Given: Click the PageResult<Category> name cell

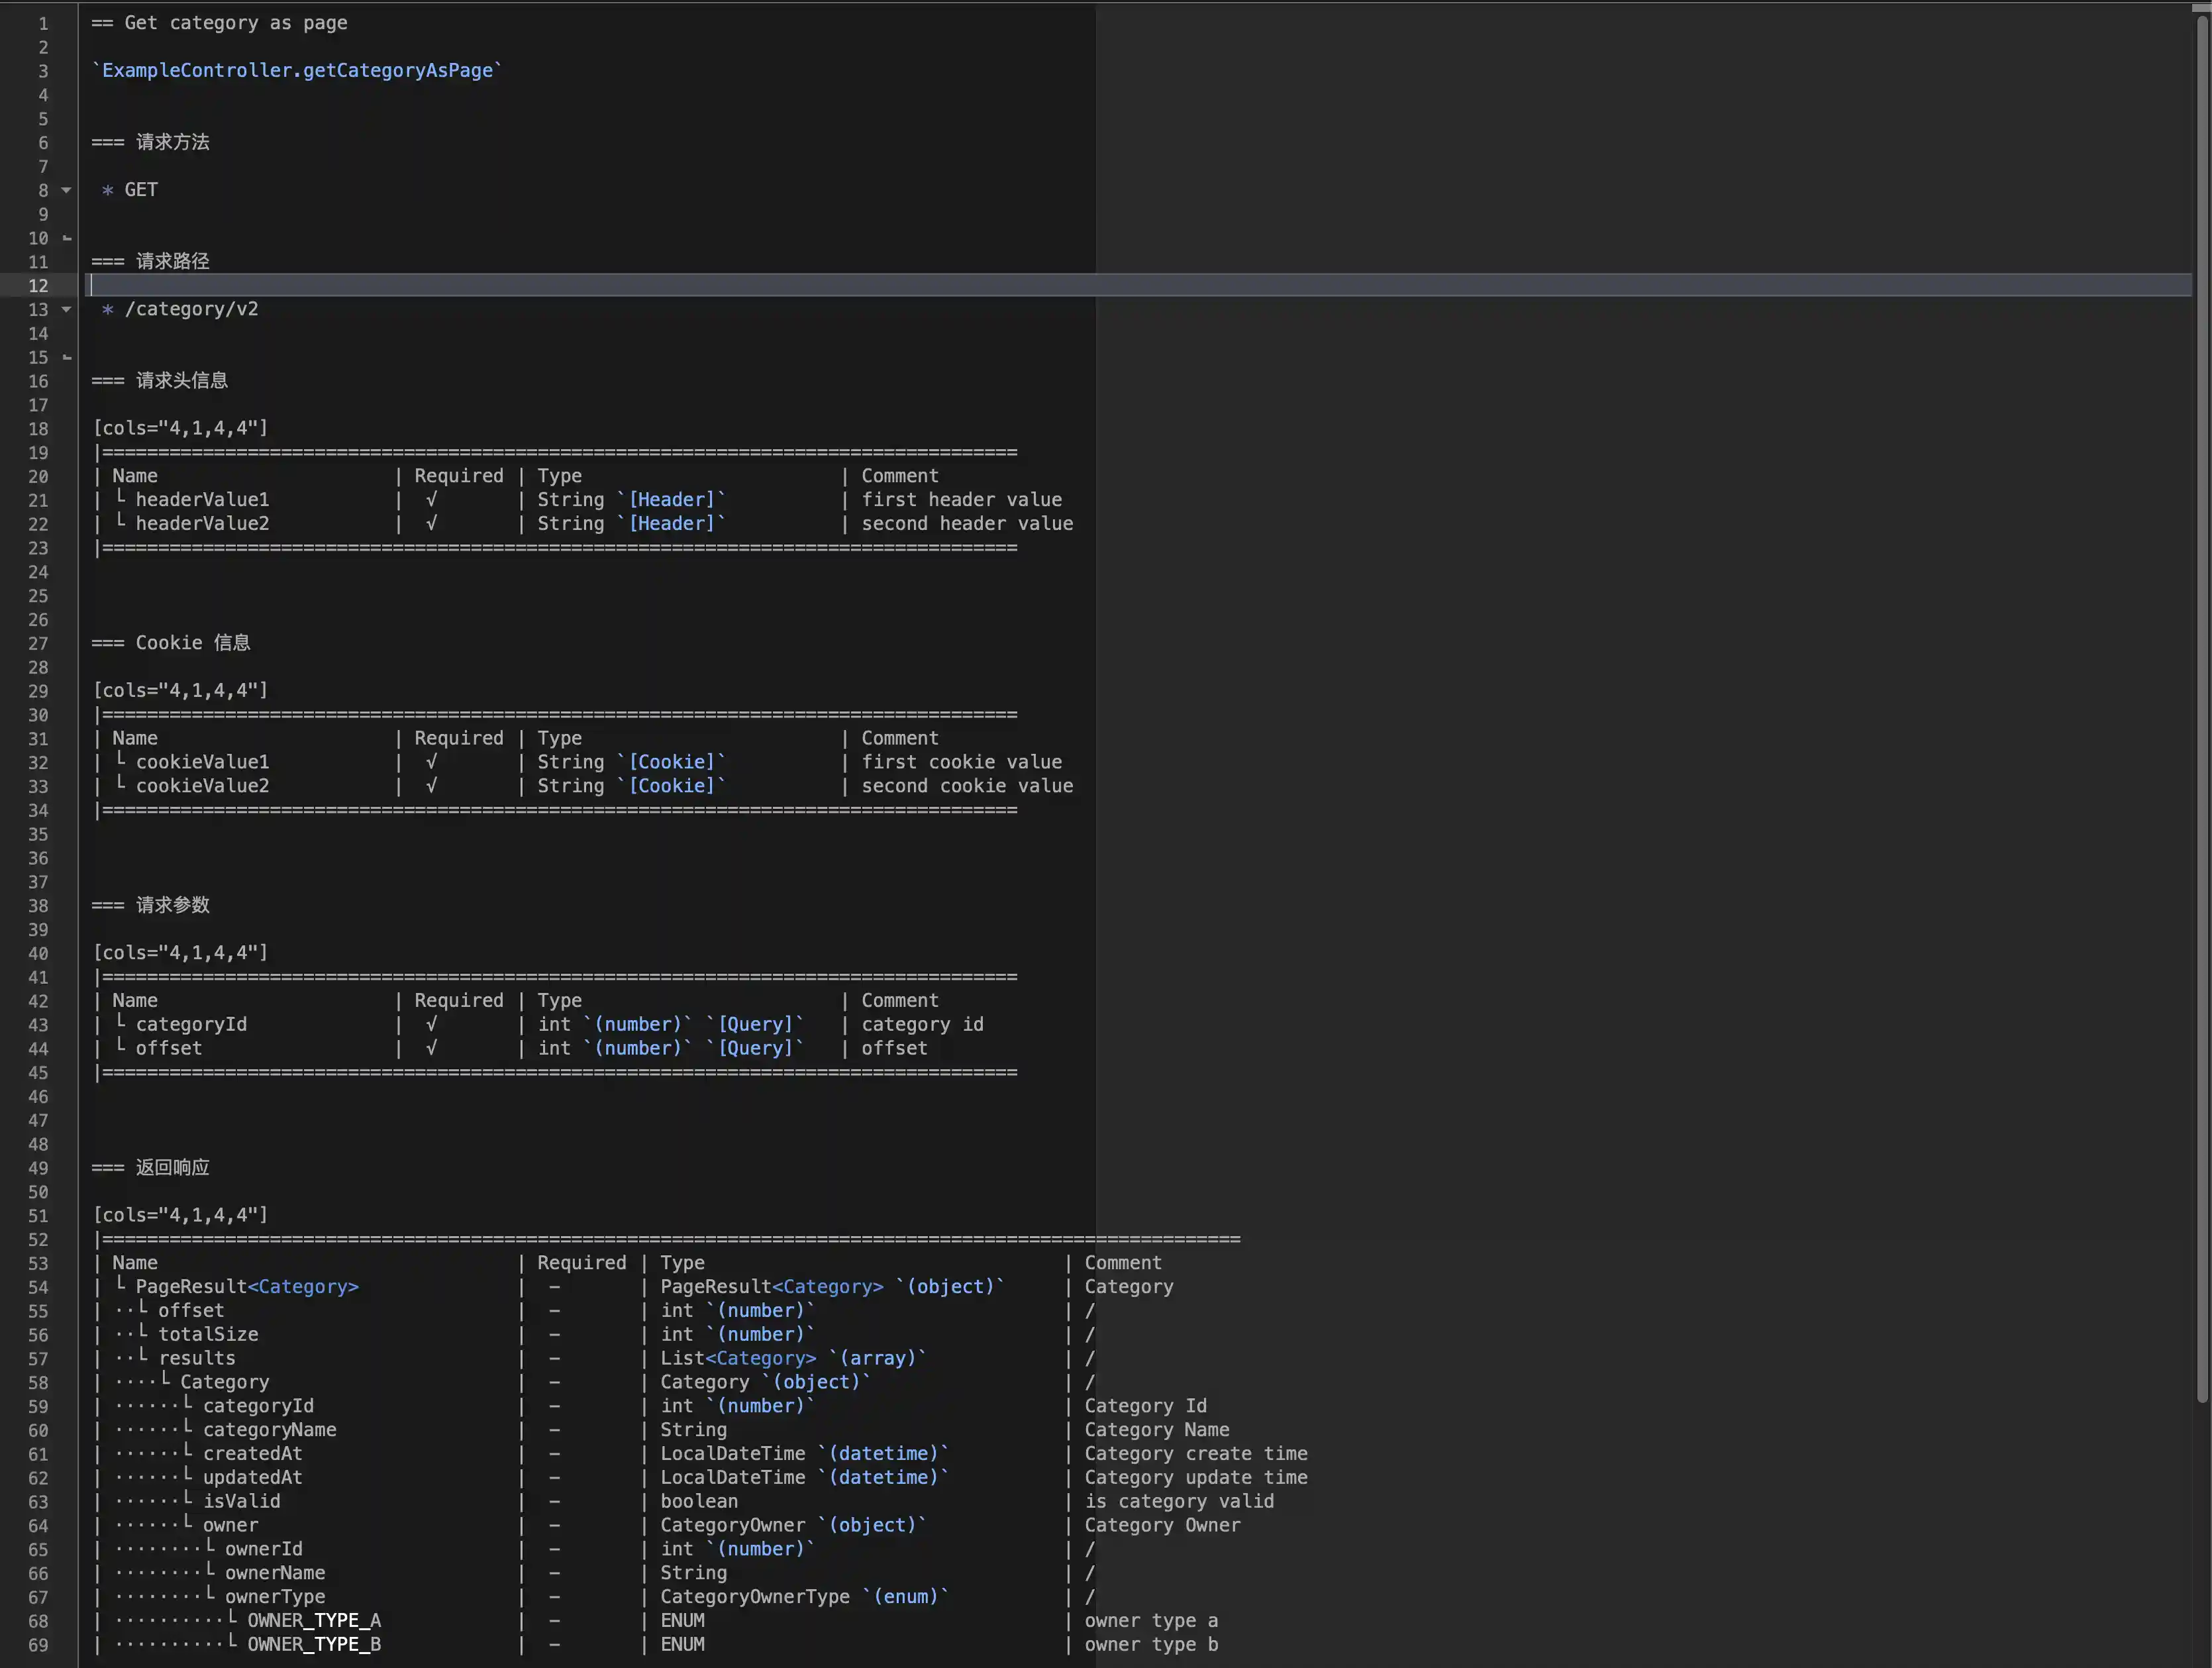Looking at the screenshot, I should (246, 1287).
